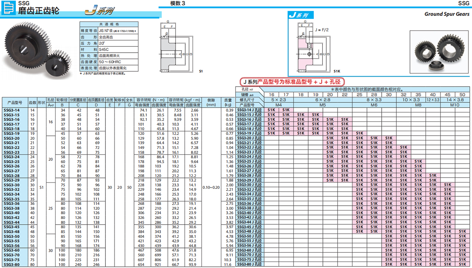Click the 0.10~0.20 backlash value

pyautogui.click(x=211, y=187)
